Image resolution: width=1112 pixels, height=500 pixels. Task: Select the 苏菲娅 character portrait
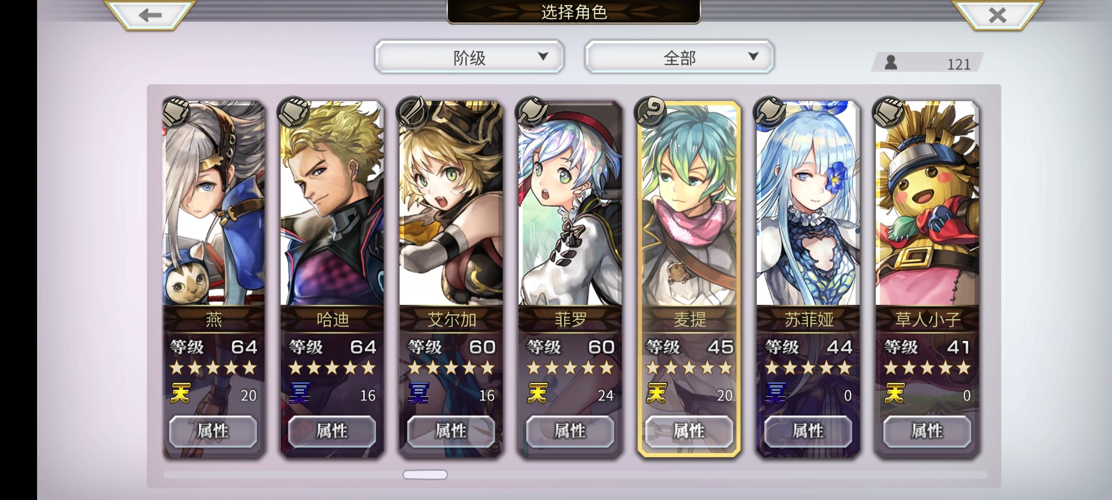pyautogui.click(x=809, y=204)
